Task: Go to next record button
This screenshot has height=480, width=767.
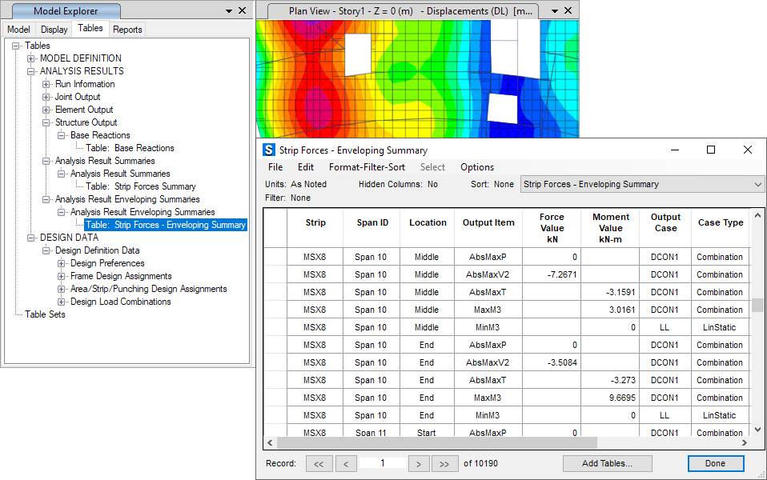Action: [x=419, y=463]
